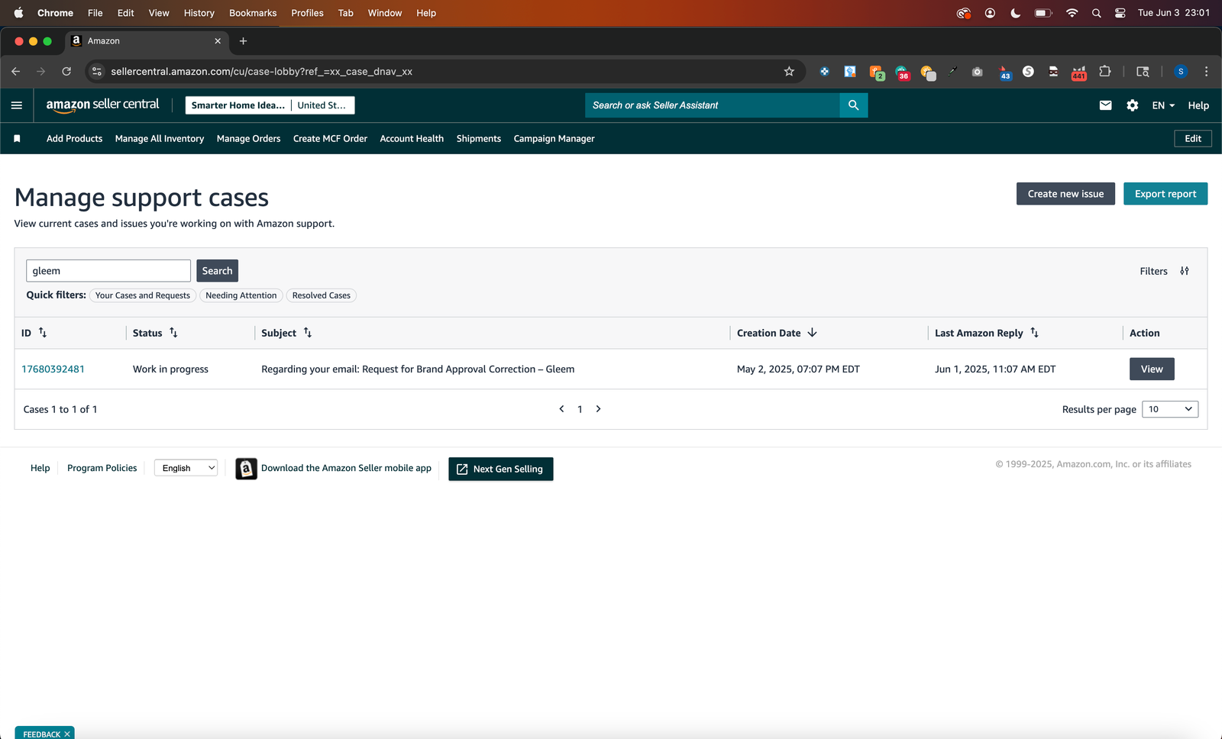The width and height of the screenshot is (1222, 739).
Task: Click the Chrome address bar URL
Action: pos(261,72)
